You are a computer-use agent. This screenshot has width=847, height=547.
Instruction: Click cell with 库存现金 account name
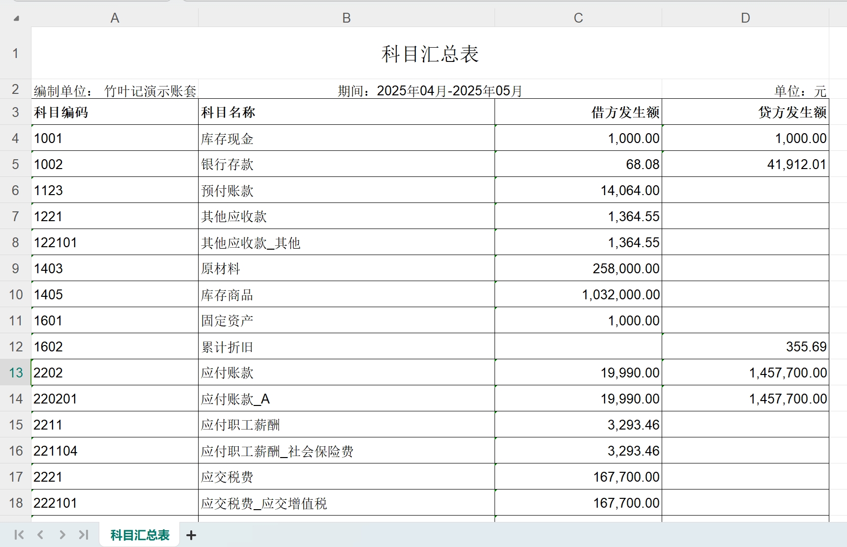[346, 139]
